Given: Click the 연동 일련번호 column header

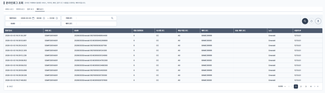Looking at the screenshot, I should 144,31.
